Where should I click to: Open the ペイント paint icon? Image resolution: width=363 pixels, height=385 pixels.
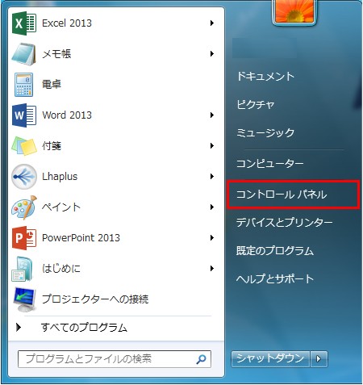coord(24,207)
